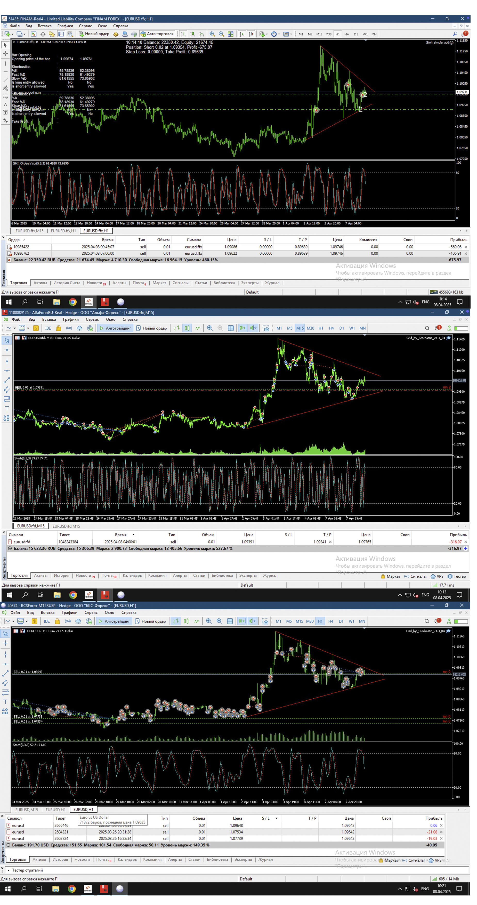Click Новый ордер in BCS Forex window
Image resolution: width=477 pixels, height=905 pixels.
pyautogui.click(x=150, y=621)
